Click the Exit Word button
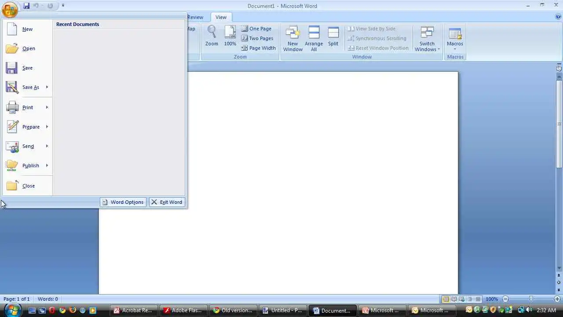The width and height of the screenshot is (563, 317). (x=167, y=202)
